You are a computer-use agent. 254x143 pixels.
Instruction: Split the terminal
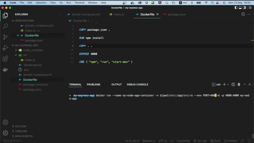pos(233,84)
